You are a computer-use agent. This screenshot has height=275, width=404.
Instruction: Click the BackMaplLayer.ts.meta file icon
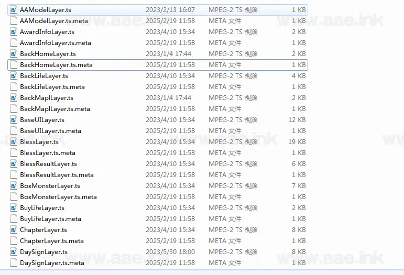pos(14,109)
